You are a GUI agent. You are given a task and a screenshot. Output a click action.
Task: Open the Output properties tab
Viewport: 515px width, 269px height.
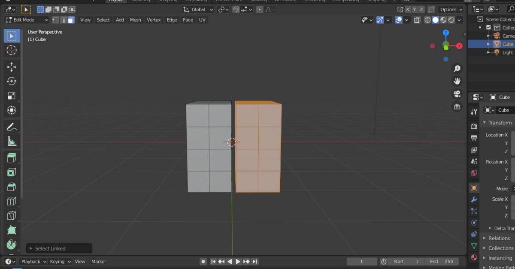[x=474, y=138]
